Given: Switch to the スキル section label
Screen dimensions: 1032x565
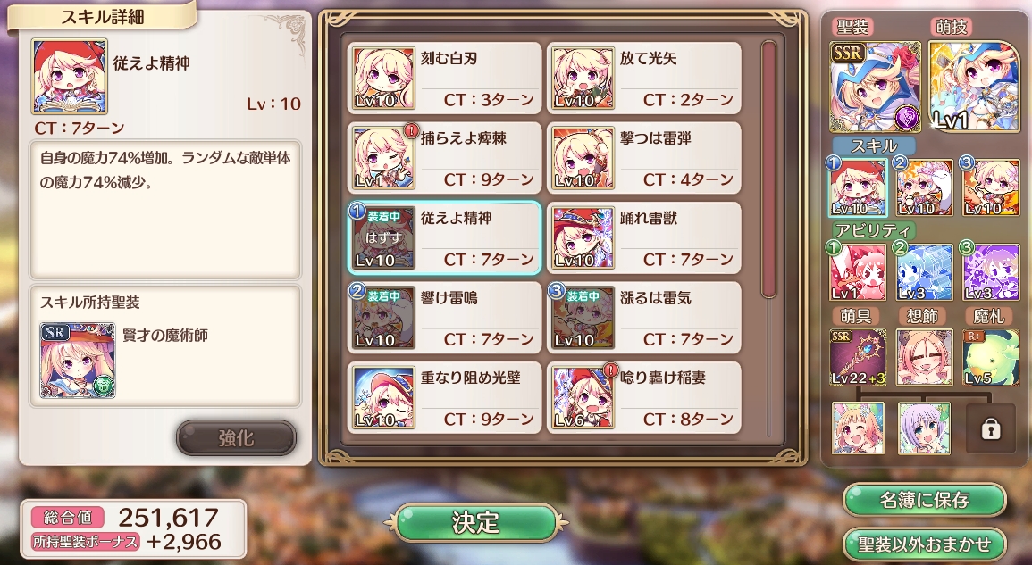Looking at the screenshot, I should coord(874,145).
